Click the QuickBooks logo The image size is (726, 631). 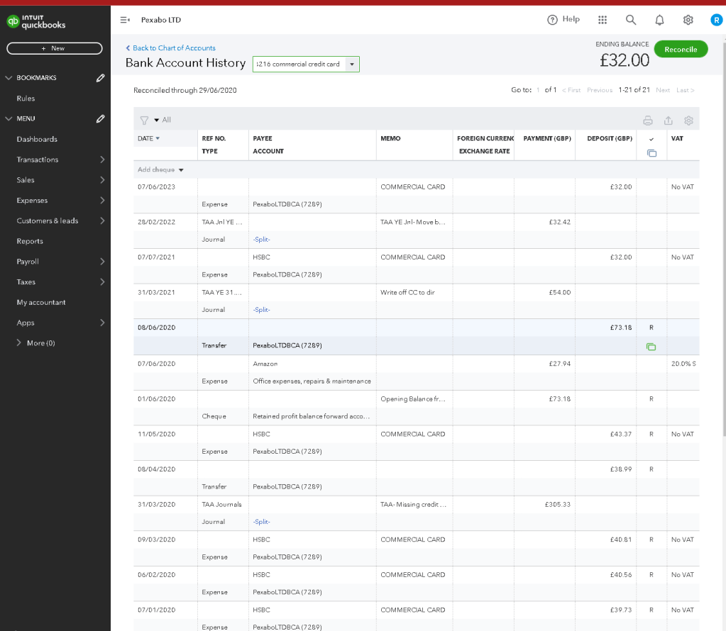pos(36,22)
